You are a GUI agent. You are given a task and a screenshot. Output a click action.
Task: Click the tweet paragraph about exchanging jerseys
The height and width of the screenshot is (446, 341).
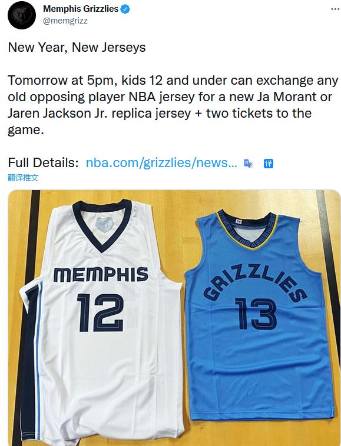pyautogui.click(x=173, y=105)
